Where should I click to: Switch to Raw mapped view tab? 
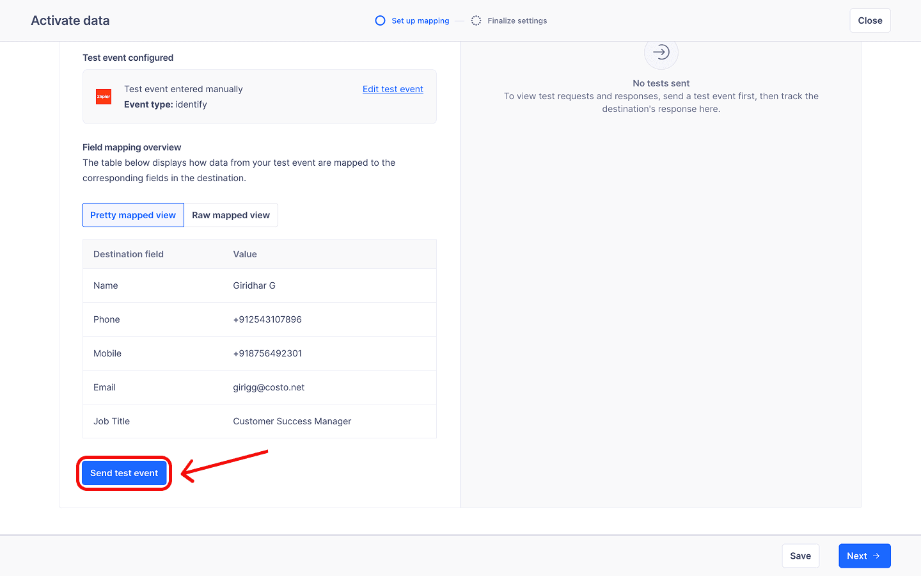231,215
